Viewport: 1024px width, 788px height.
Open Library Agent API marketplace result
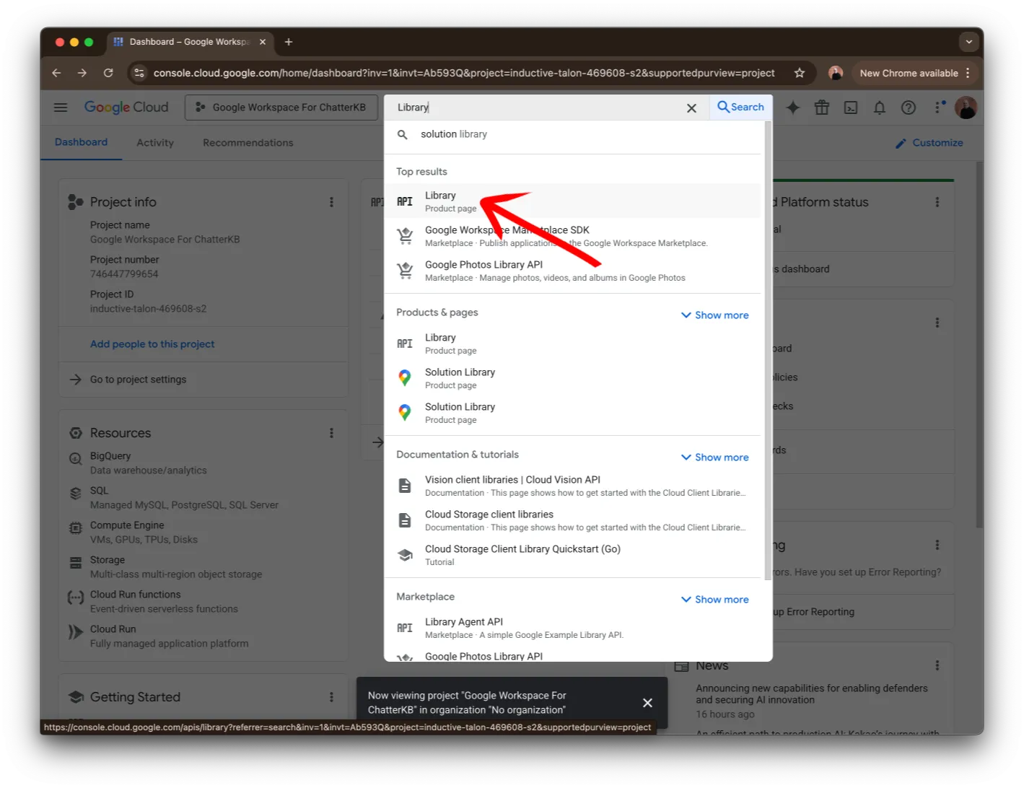pos(573,628)
